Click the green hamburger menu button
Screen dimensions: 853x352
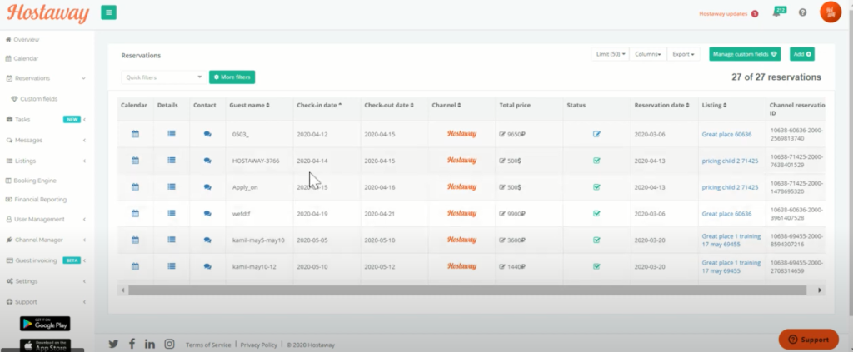click(x=108, y=12)
